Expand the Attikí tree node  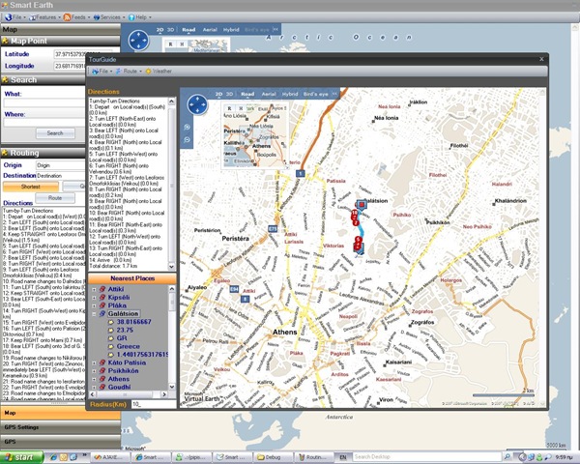[94, 289]
